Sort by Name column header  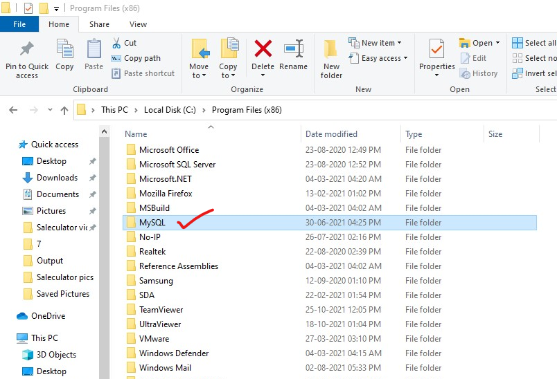point(212,134)
